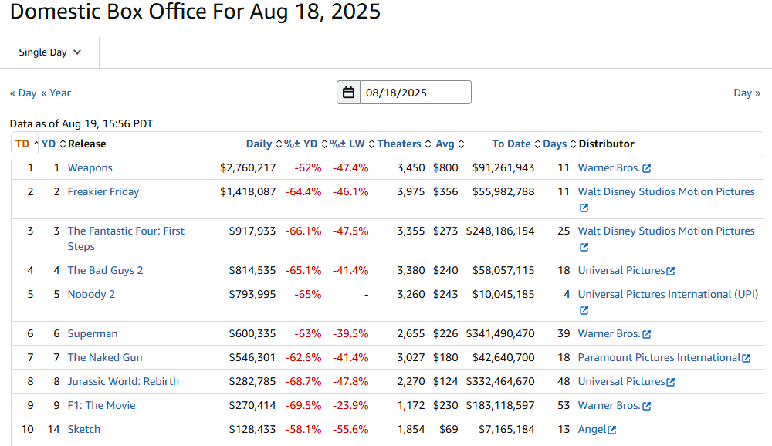Select F1: The Movie's -69.5% YD change
Screen dimensions: 772x446
point(303,405)
